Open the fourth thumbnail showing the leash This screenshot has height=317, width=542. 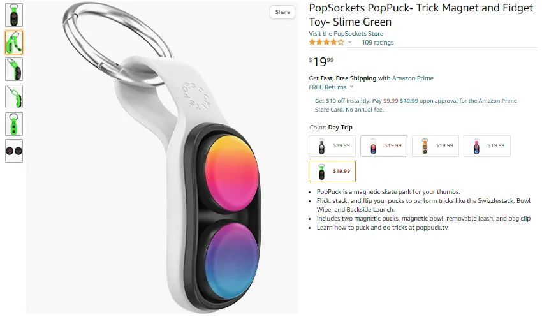tap(14, 96)
